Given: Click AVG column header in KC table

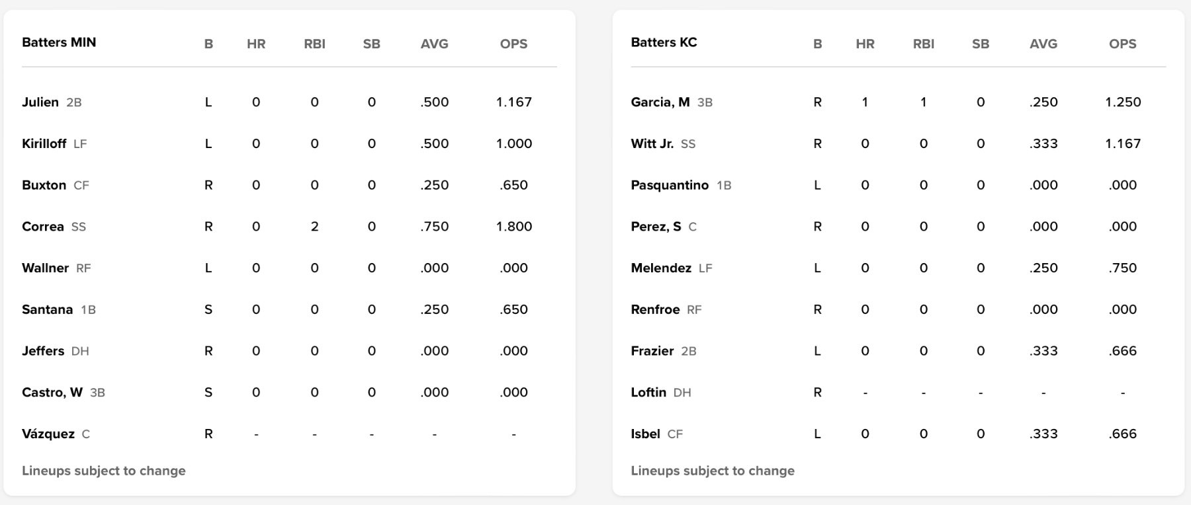Looking at the screenshot, I should [1043, 44].
